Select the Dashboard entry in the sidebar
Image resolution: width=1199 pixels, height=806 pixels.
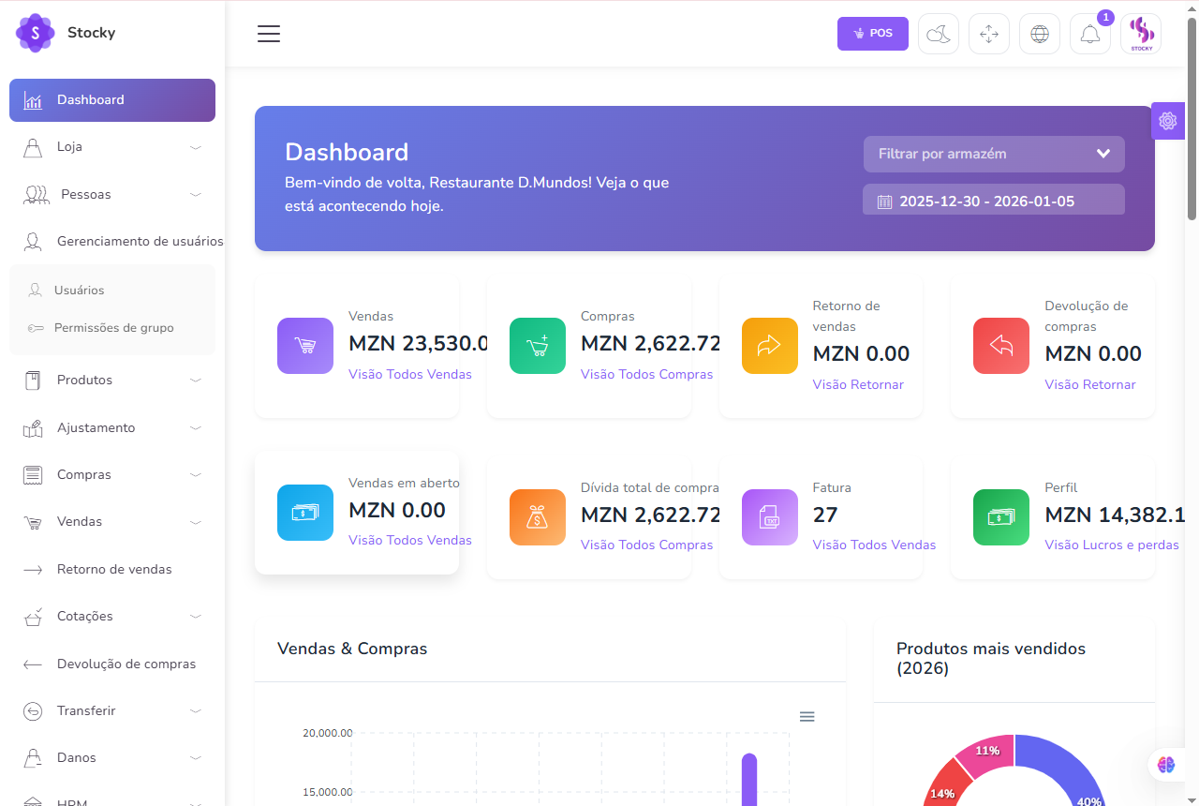(x=91, y=99)
